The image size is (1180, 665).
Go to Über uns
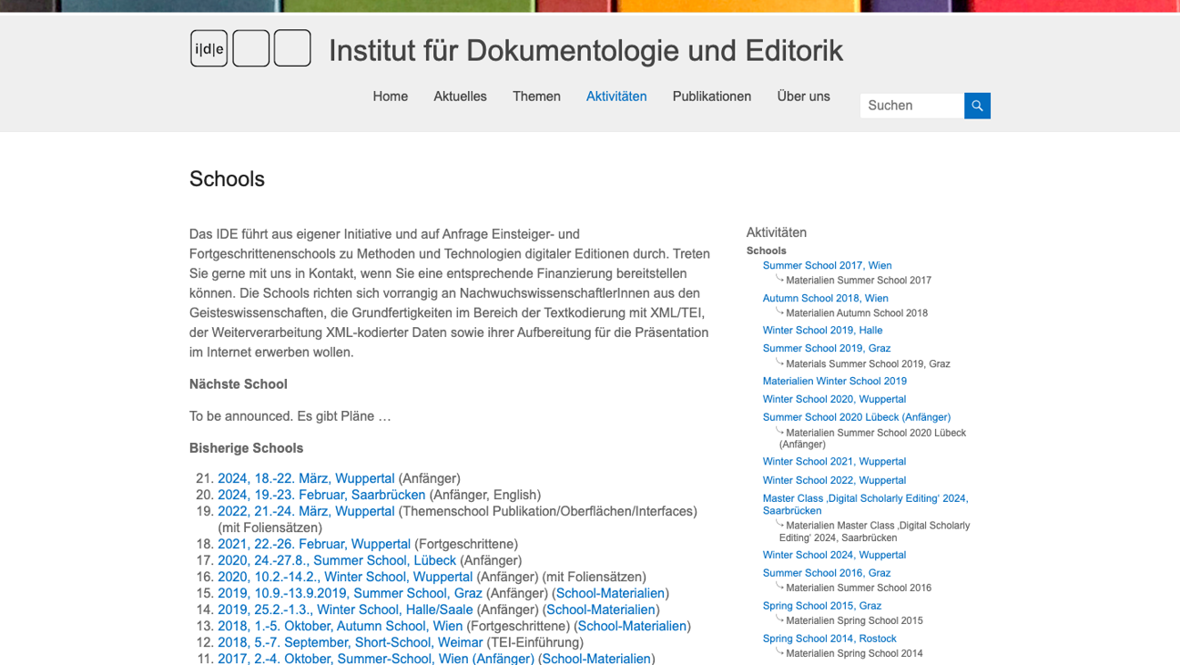tap(803, 96)
